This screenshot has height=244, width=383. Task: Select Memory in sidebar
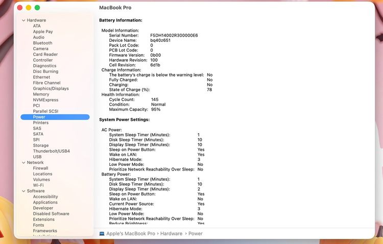coord(41,94)
